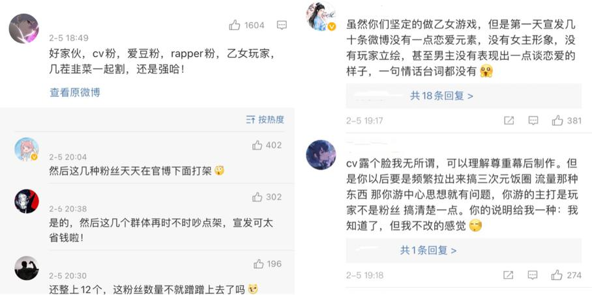Open the top-left post author's avatar
Image resolution: width=592 pixels, height=295 pixels.
tap(23, 29)
